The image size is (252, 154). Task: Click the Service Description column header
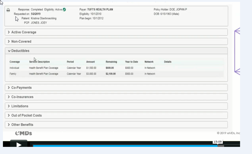pos(39,62)
